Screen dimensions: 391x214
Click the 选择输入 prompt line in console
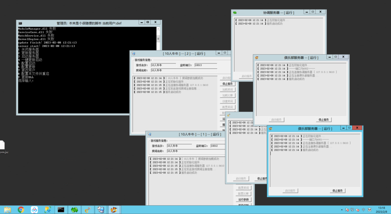[x=26, y=81]
